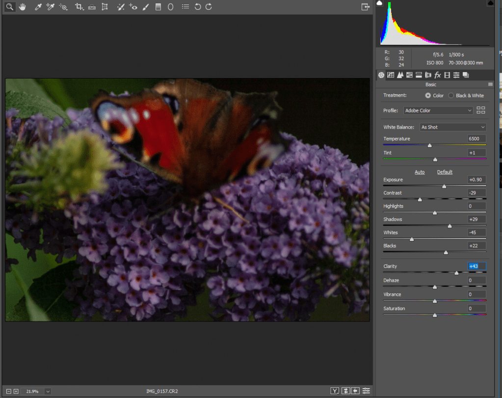Rotate image 90° clockwise
This screenshot has height=398, width=502.
[x=209, y=7]
